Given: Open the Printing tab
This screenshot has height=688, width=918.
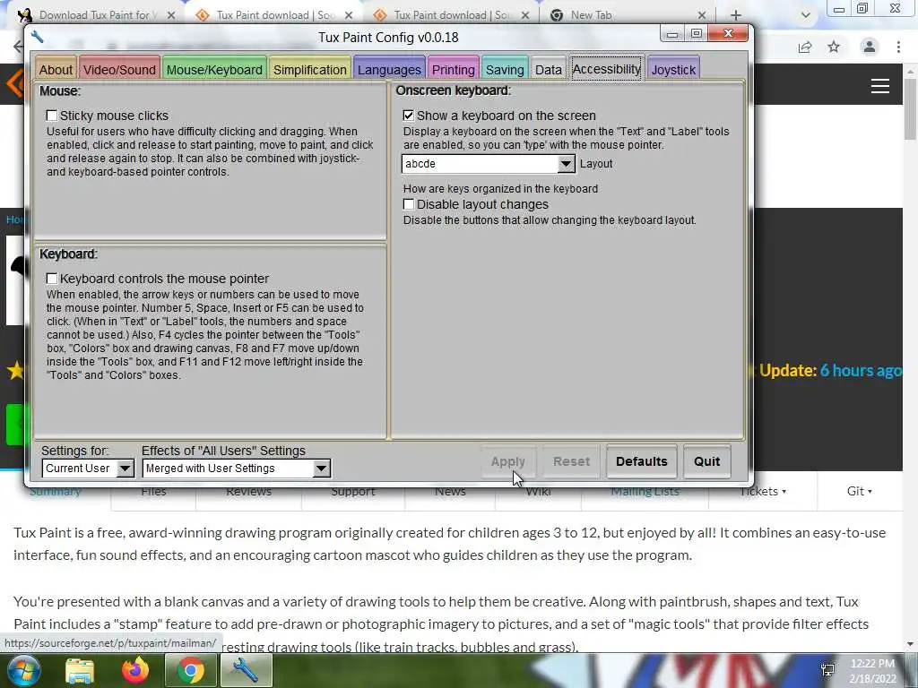Looking at the screenshot, I should 453,70.
